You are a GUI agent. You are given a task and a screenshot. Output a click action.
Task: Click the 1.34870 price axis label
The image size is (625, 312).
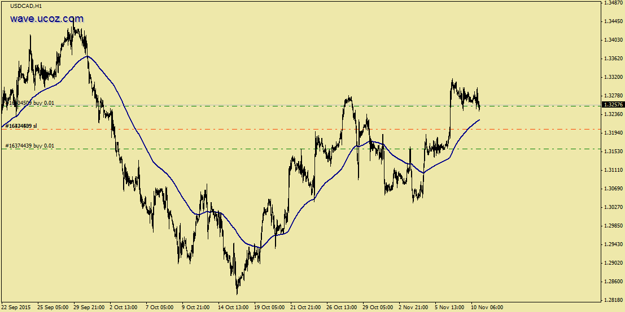point(613,2)
